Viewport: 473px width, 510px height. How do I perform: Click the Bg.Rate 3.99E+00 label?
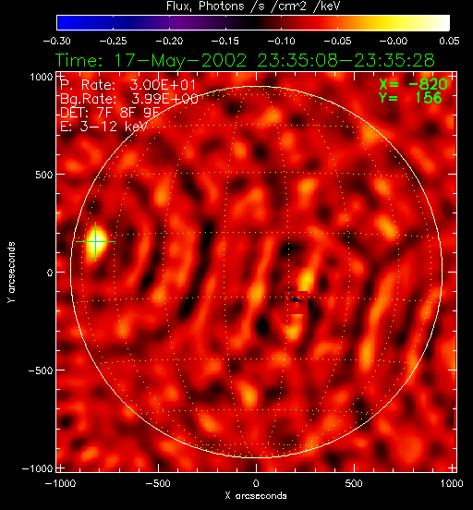(129, 99)
